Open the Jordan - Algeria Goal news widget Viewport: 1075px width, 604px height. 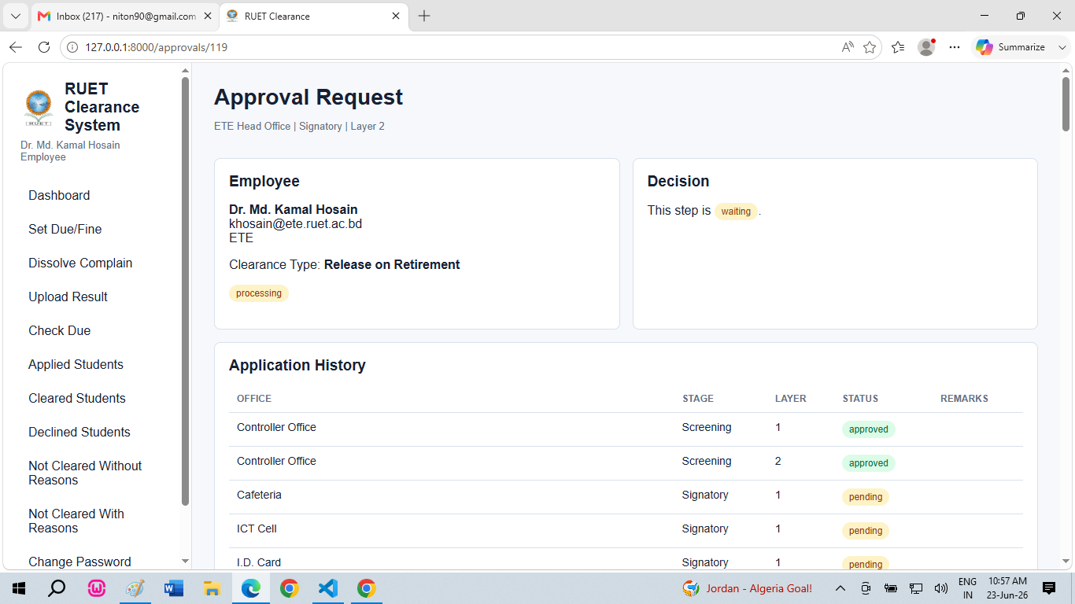click(x=748, y=588)
